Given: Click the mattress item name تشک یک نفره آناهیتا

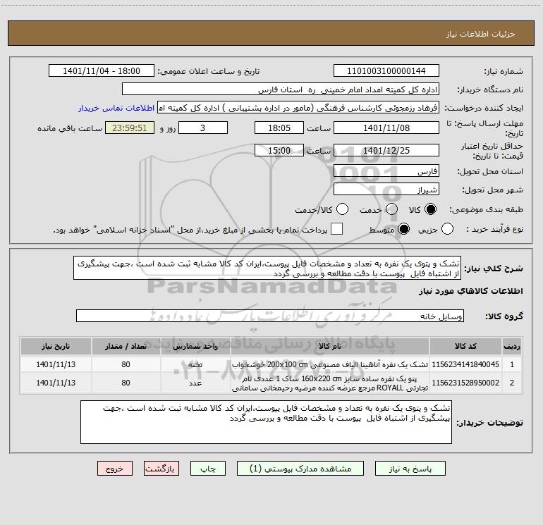Looking at the screenshot, I should 330,364.
